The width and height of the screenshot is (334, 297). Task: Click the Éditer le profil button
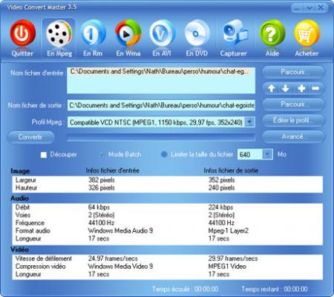coord(293,121)
